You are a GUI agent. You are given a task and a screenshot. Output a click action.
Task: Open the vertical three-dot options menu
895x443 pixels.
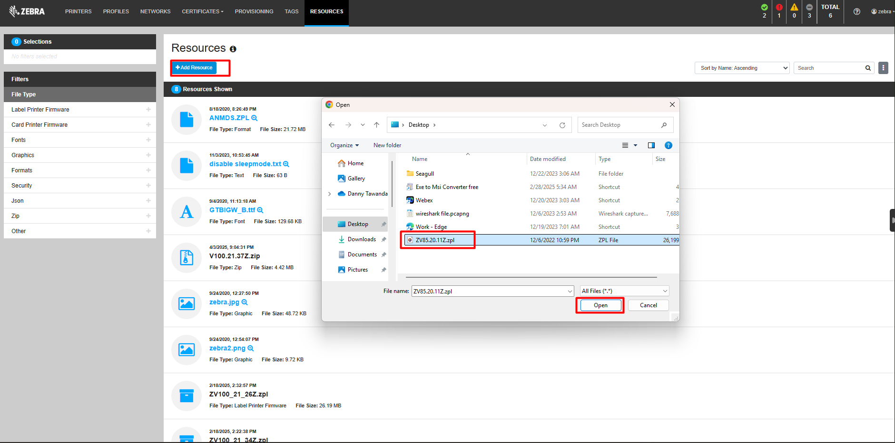click(883, 68)
